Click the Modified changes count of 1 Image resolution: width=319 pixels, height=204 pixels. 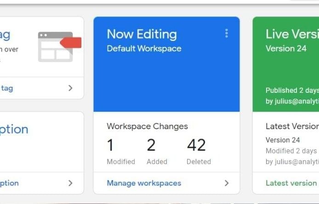click(110, 145)
